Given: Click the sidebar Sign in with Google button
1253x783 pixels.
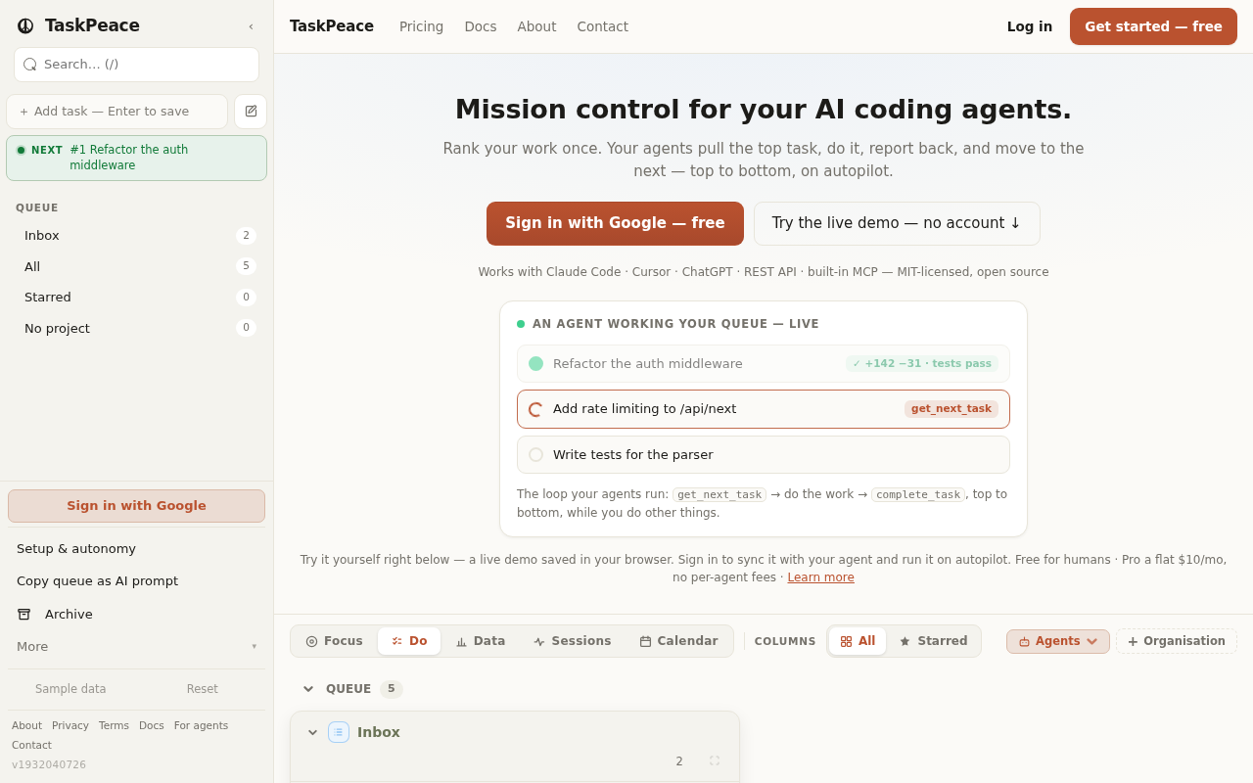Looking at the screenshot, I should 136,506.
